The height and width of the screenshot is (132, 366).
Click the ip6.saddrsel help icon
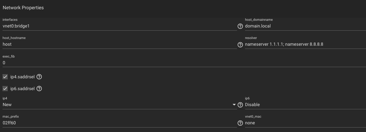pos(39,89)
